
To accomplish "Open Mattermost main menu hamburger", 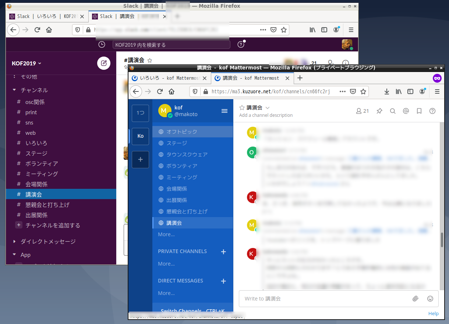I will [224, 111].
